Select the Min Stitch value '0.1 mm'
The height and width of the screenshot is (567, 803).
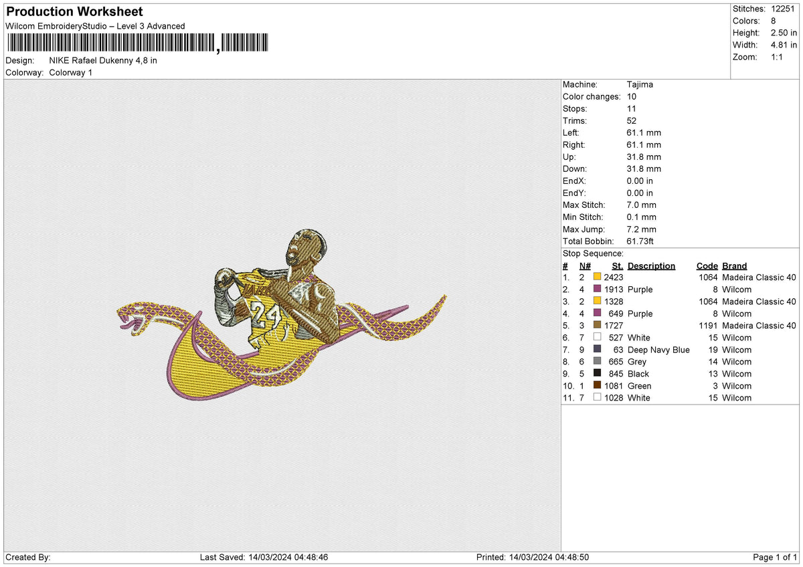click(642, 217)
